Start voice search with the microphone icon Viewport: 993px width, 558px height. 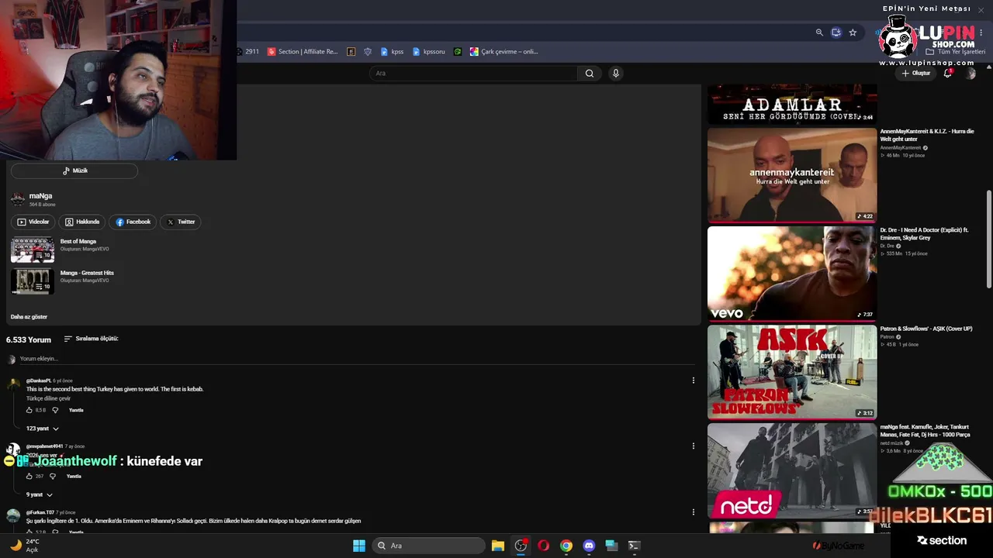coord(616,73)
